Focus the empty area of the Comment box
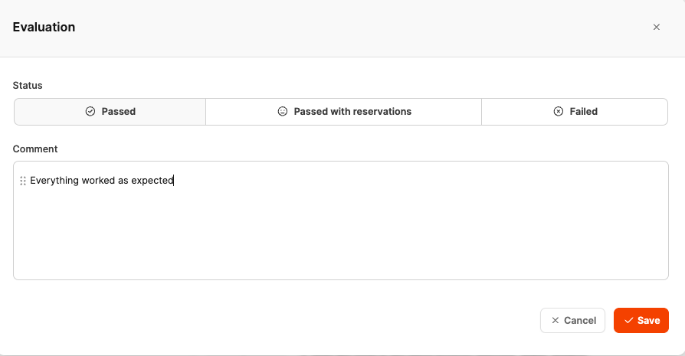The image size is (685, 356). (x=340, y=237)
